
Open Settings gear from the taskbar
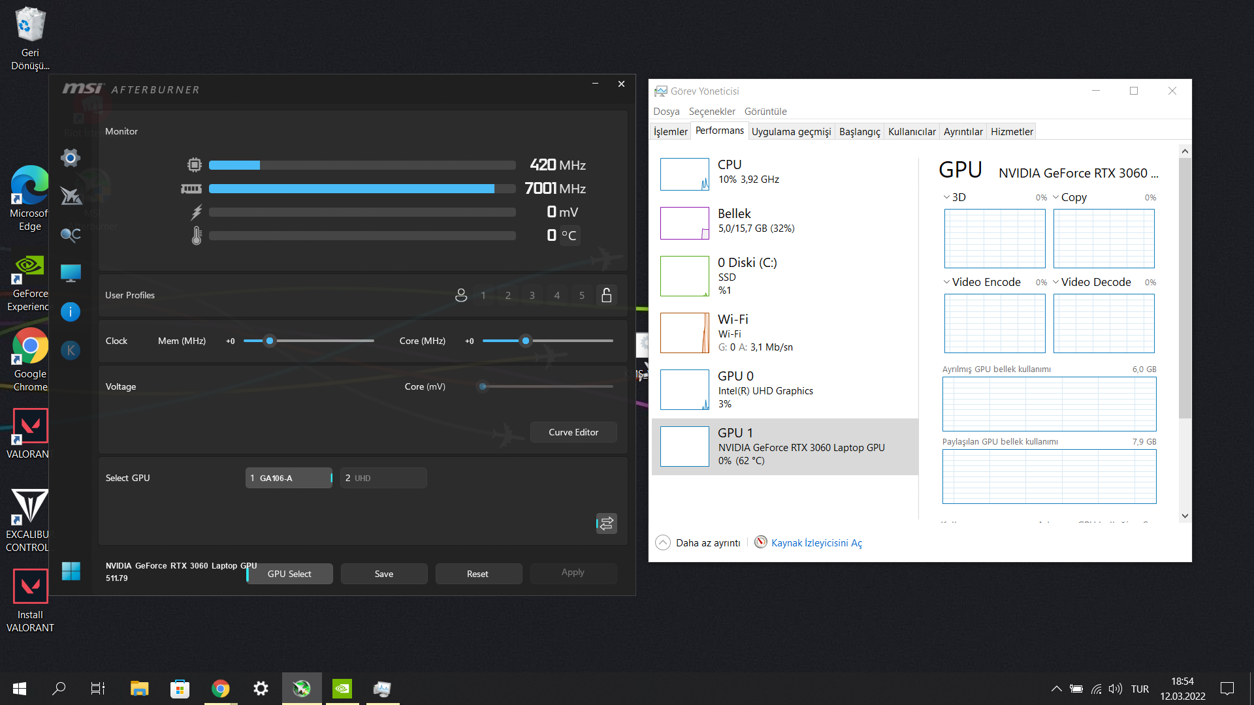(261, 689)
